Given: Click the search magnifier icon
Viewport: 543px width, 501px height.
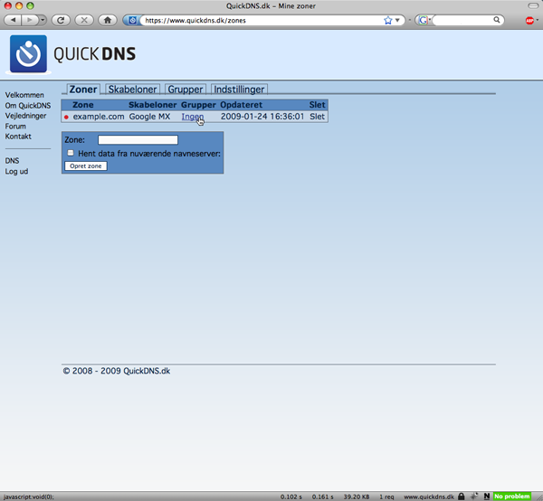Looking at the screenshot, I should (497, 20).
